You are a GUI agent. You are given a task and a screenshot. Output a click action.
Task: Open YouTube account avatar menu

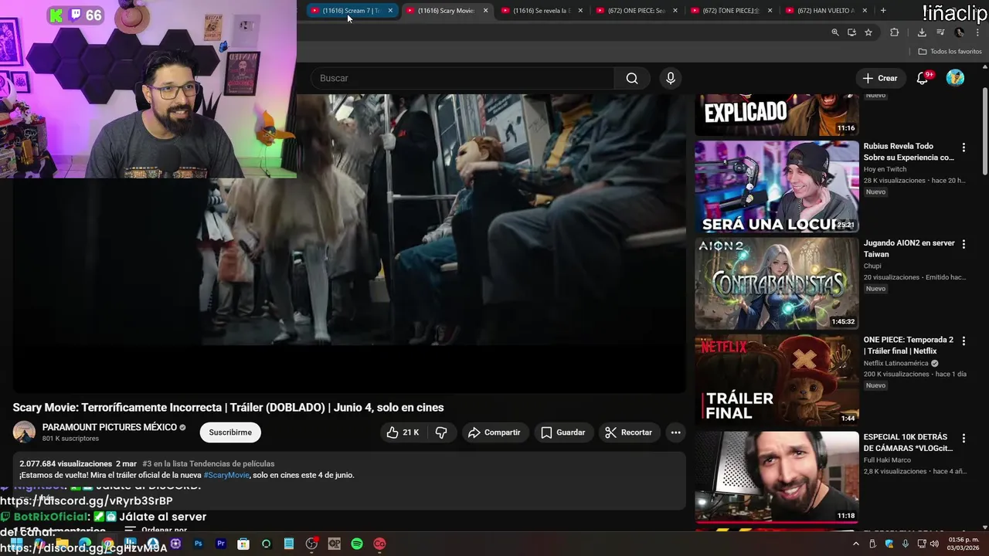pos(956,78)
